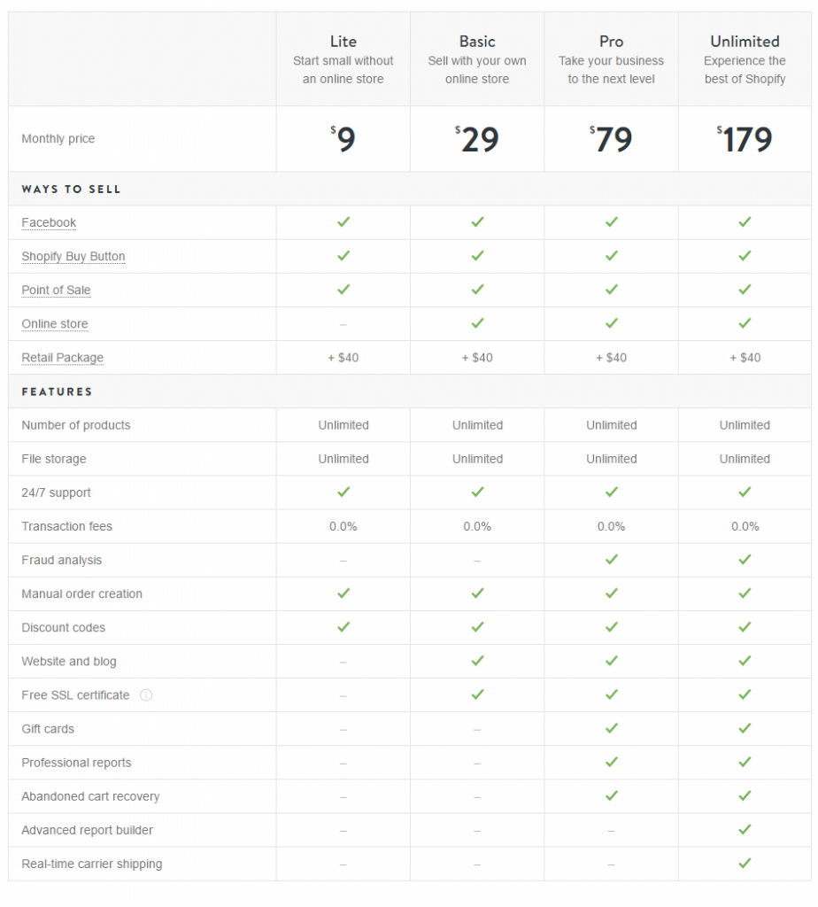Click the Fraud analysis checkmark under Pro

612,560
